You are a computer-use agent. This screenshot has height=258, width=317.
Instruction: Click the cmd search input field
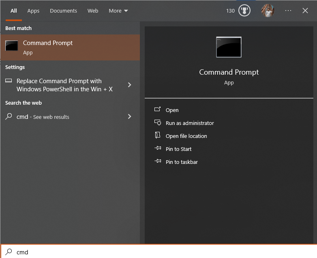coord(158,252)
